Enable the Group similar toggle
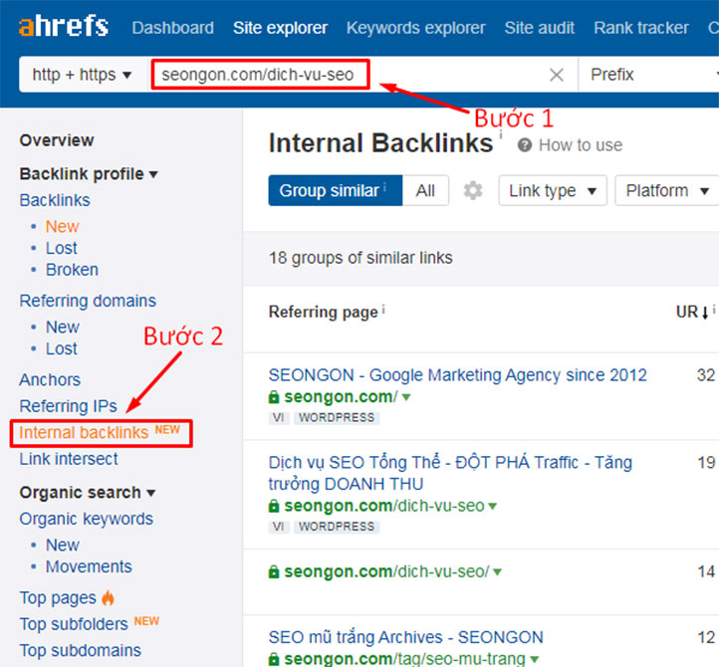Image resolution: width=719 pixels, height=667 pixels. (336, 190)
